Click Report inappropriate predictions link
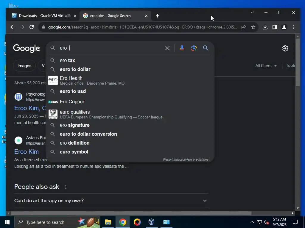Image resolution: width=305 pixels, height=228 pixels. [186, 159]
